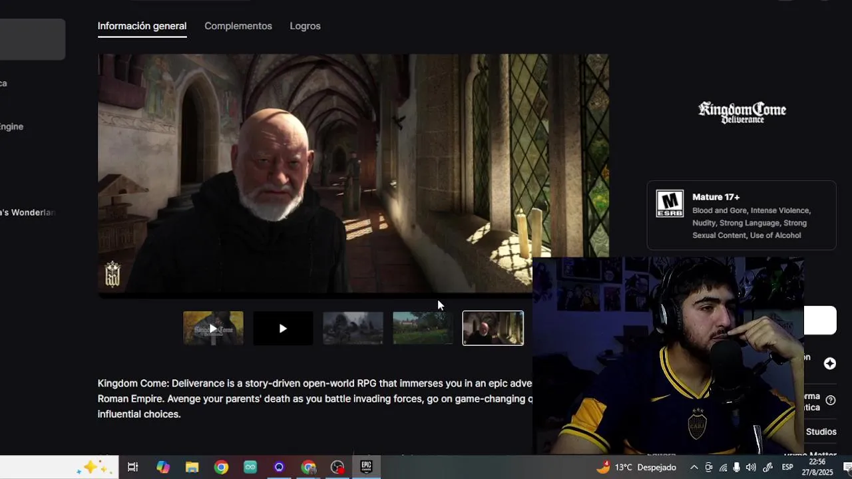The image size is (852, 479).
Task: Click the game description paragraph text
Action: point(315,399)
